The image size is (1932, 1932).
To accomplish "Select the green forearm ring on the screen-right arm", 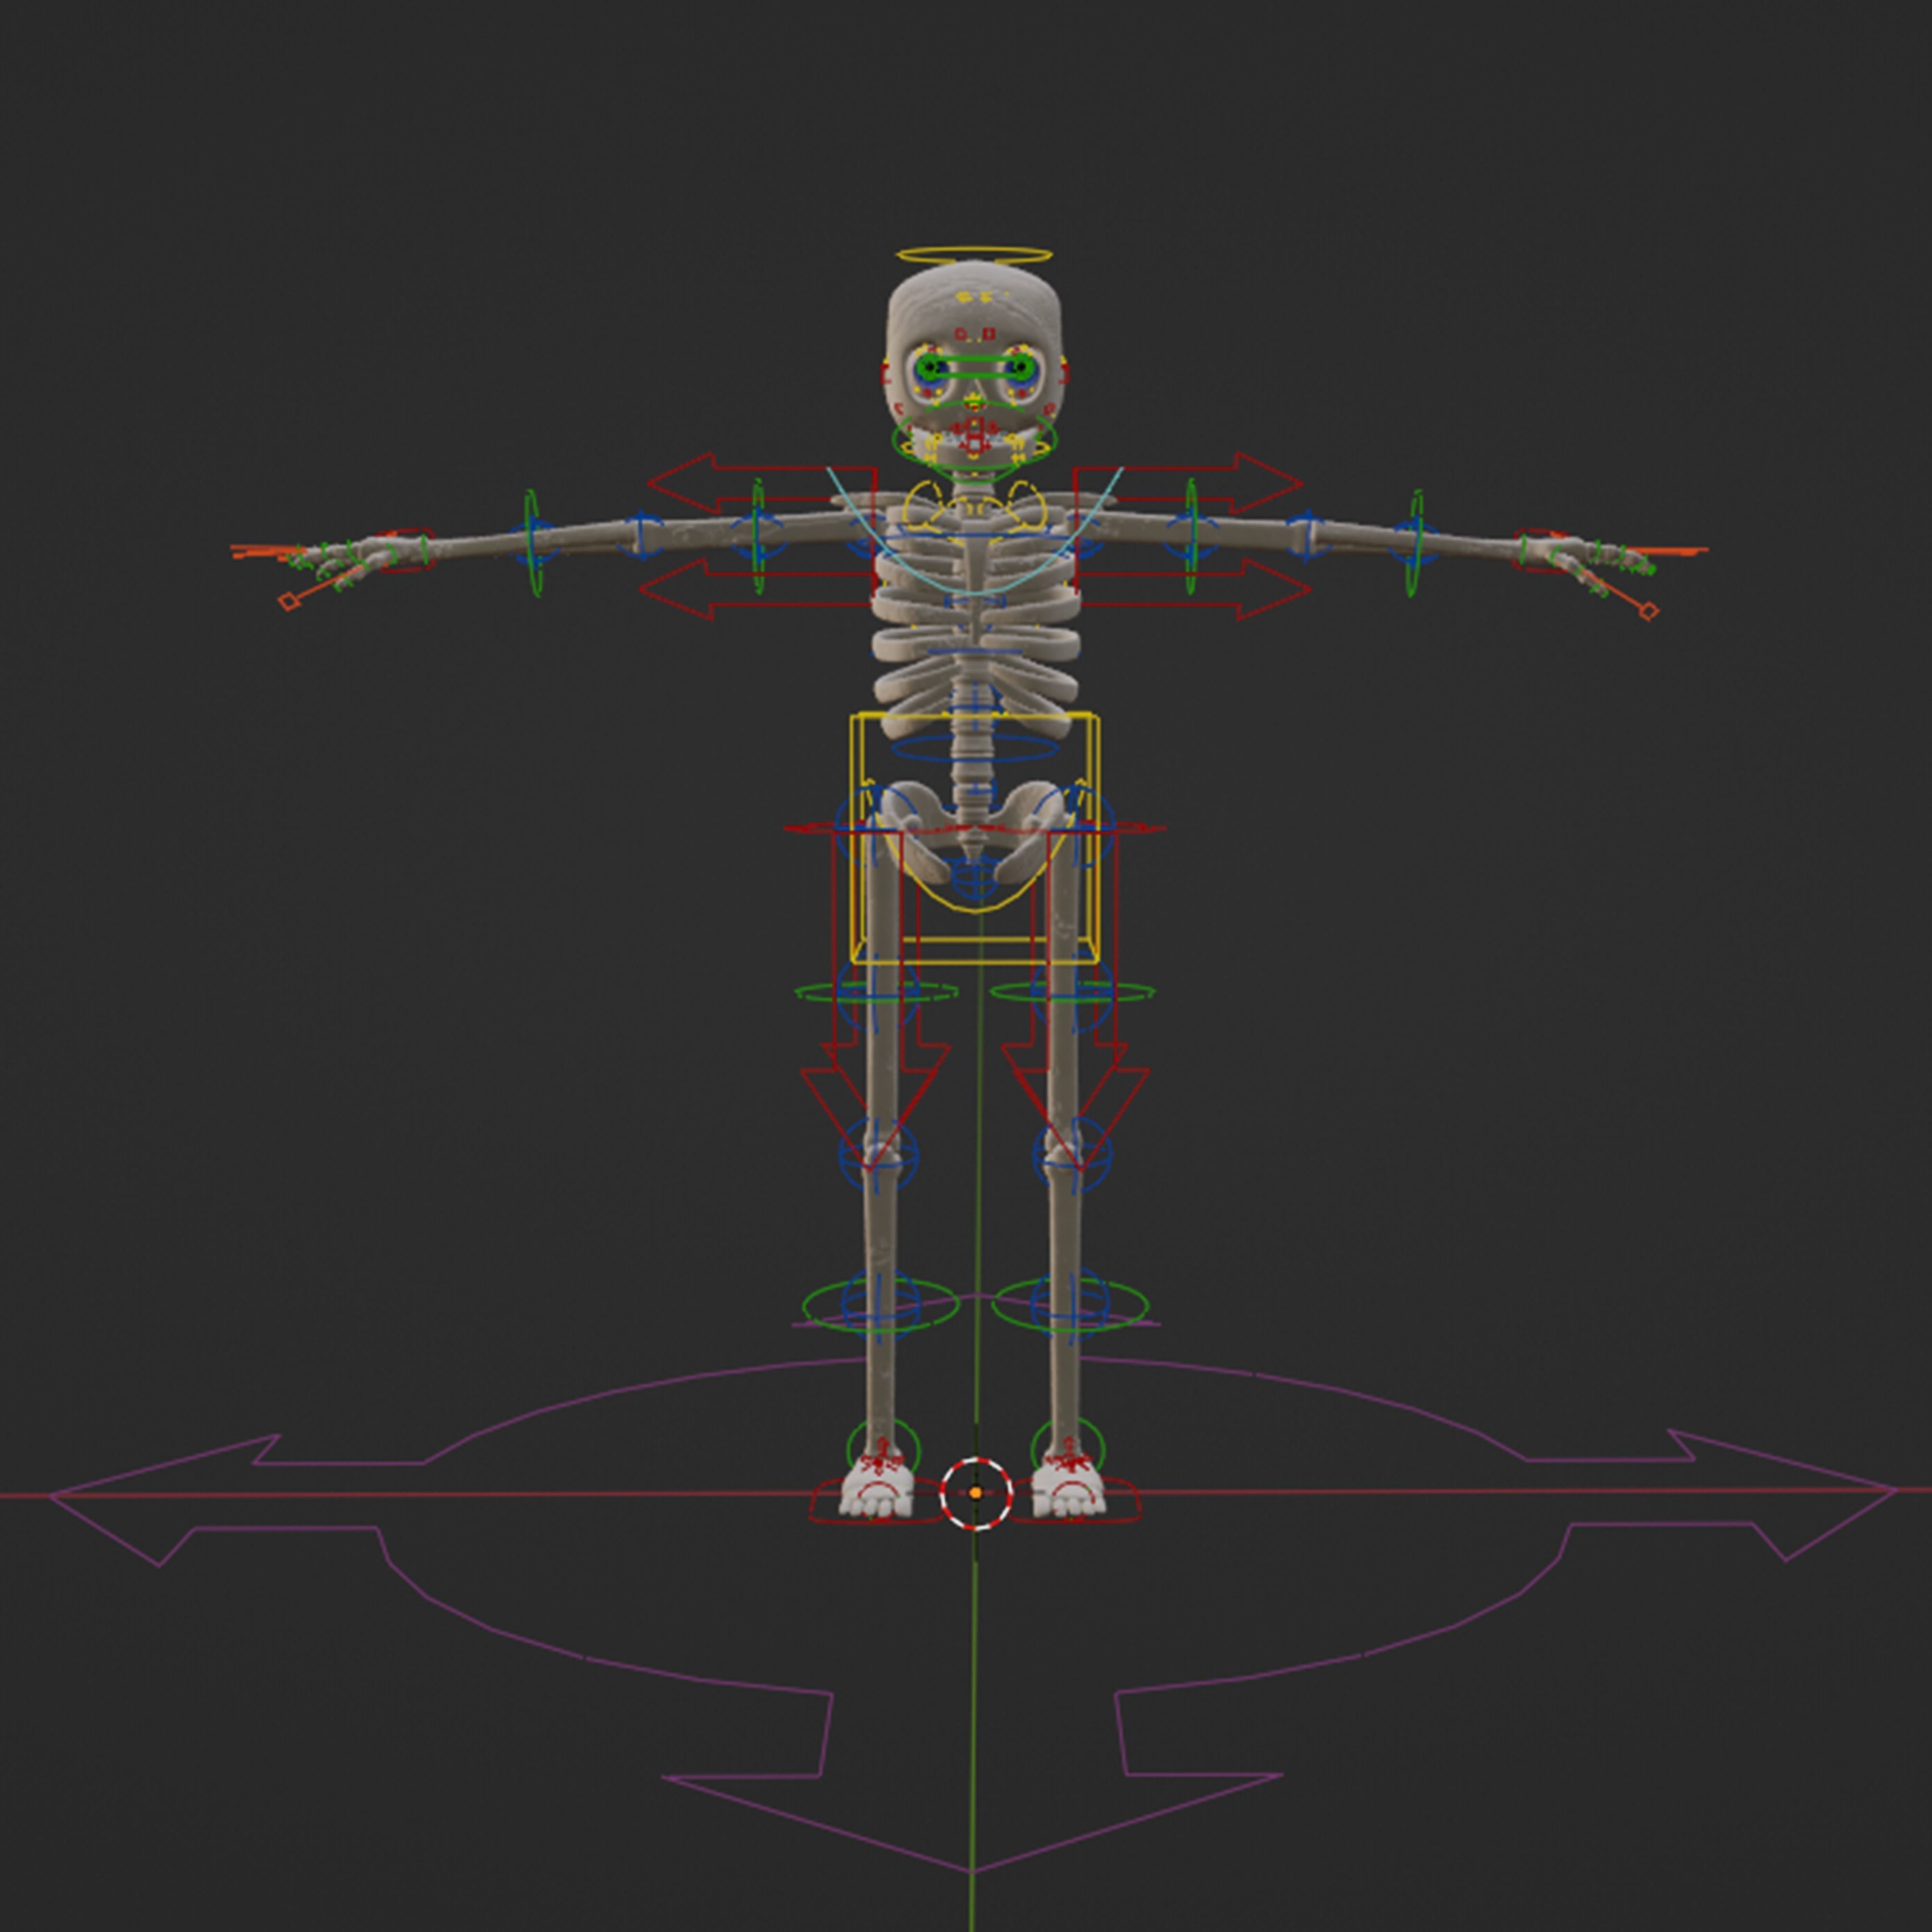I will coord(1415,544).
